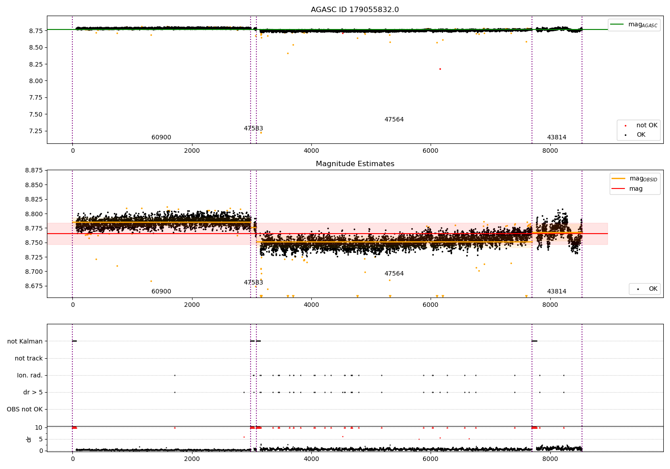Click the 43814 label in the AGASC plot

point(557,138)
